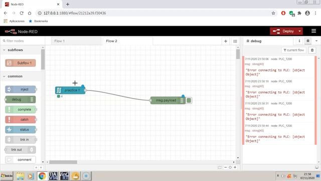Screen dimensions: 321x181
Task: Toggle the msg.payload debug node output button
Action: [x=189, y=101]
